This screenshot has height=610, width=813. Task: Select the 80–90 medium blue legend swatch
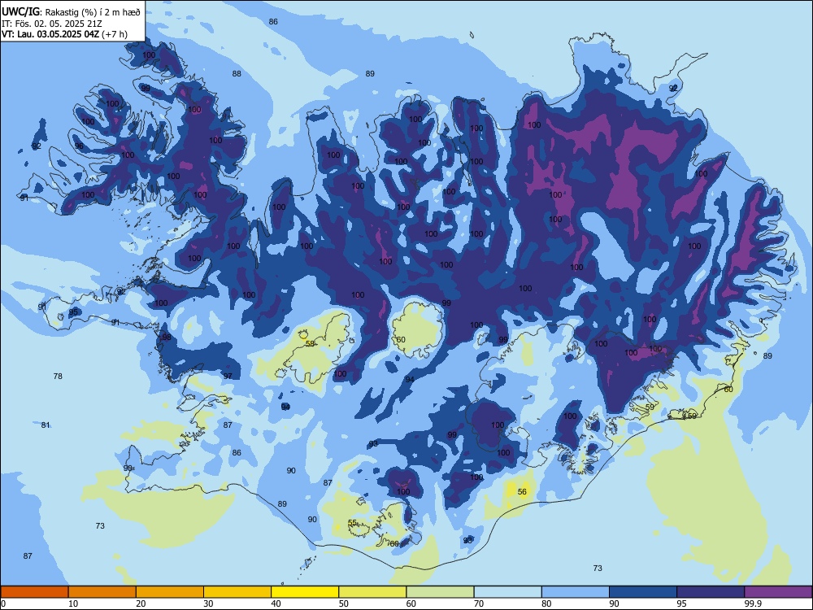[576, 592]
